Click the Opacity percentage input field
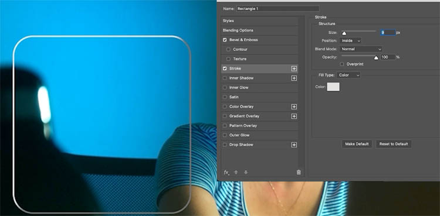 pyautogui.click(x=388, y=57)
